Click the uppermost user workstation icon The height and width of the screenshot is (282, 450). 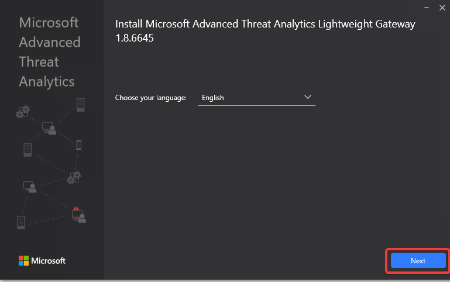[x=49, y=128]
